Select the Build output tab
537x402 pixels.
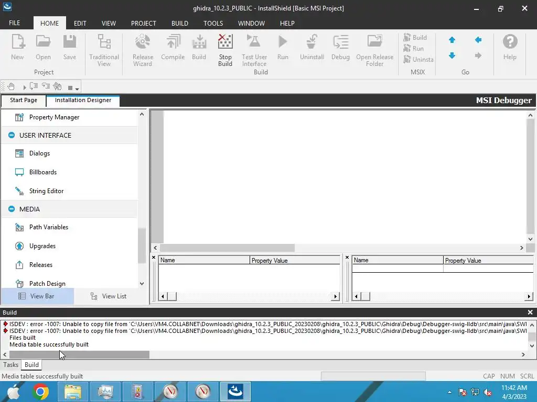pyautogui.click(x=31, y=365)
